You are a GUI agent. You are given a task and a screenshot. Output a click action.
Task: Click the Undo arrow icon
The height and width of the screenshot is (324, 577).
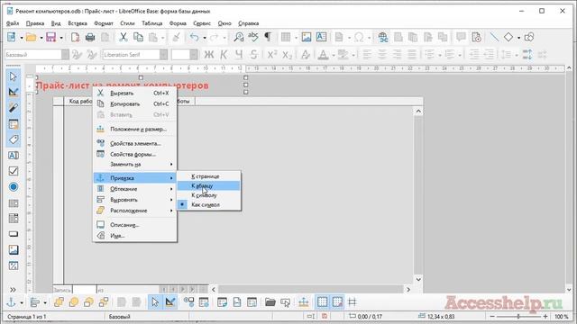[195, 37]
